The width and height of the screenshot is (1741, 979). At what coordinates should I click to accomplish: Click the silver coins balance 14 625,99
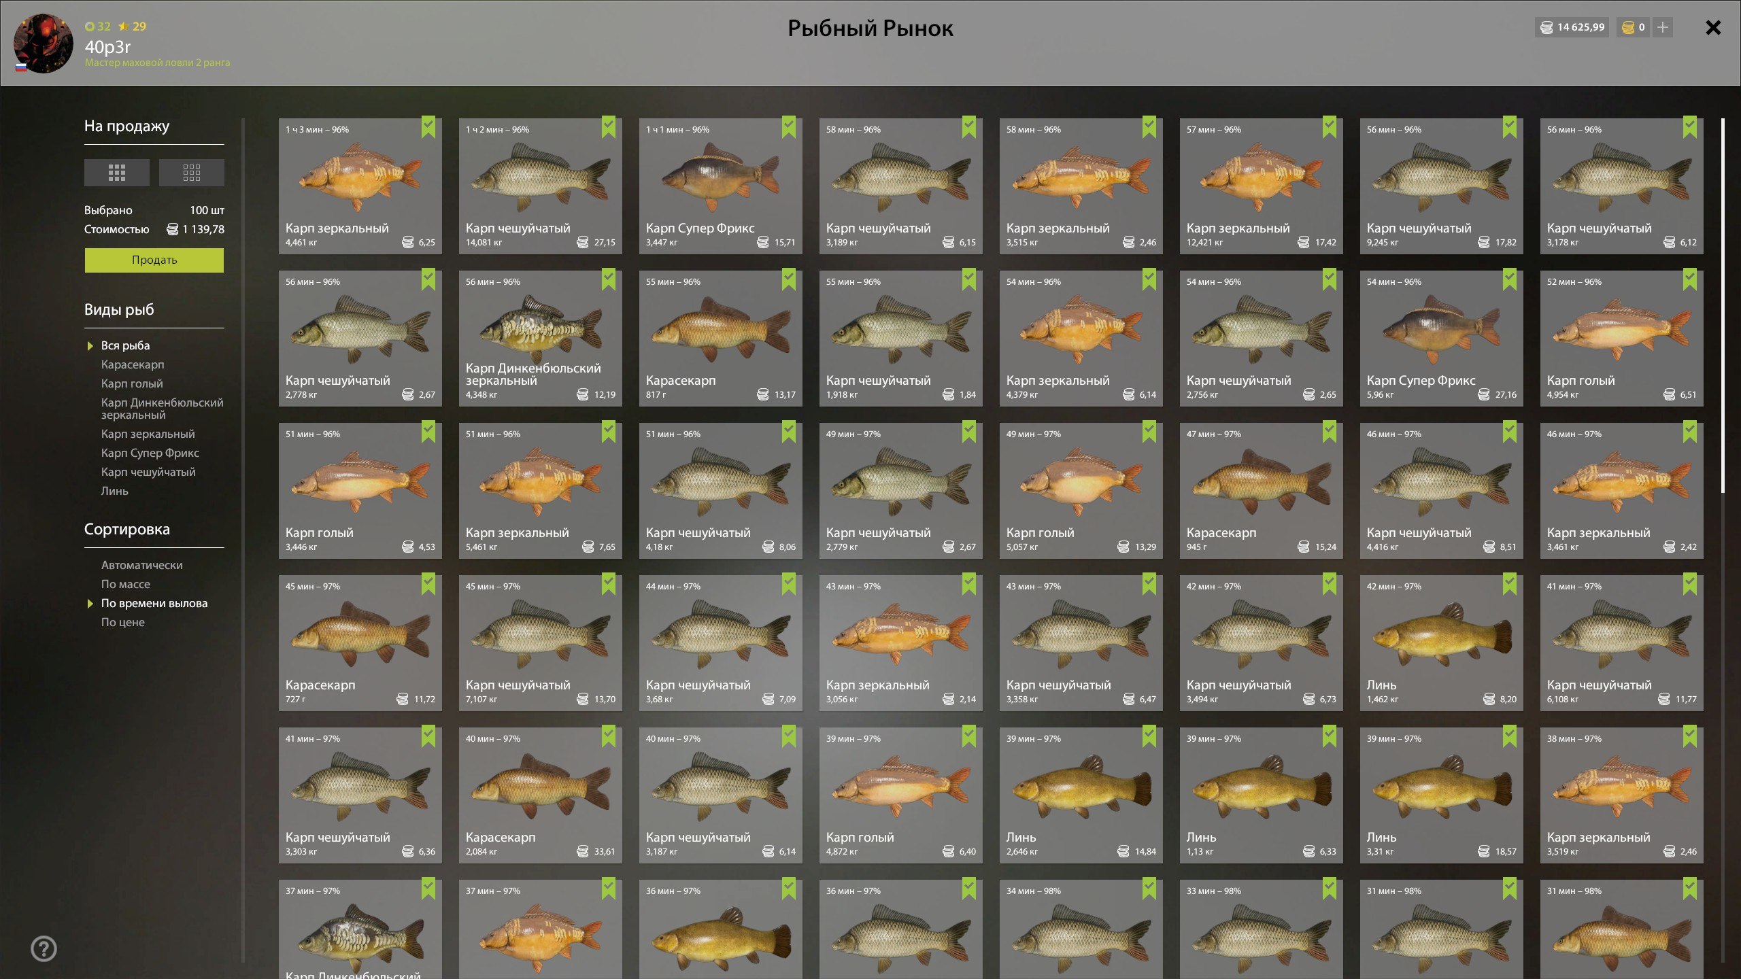pos(1572,27)
